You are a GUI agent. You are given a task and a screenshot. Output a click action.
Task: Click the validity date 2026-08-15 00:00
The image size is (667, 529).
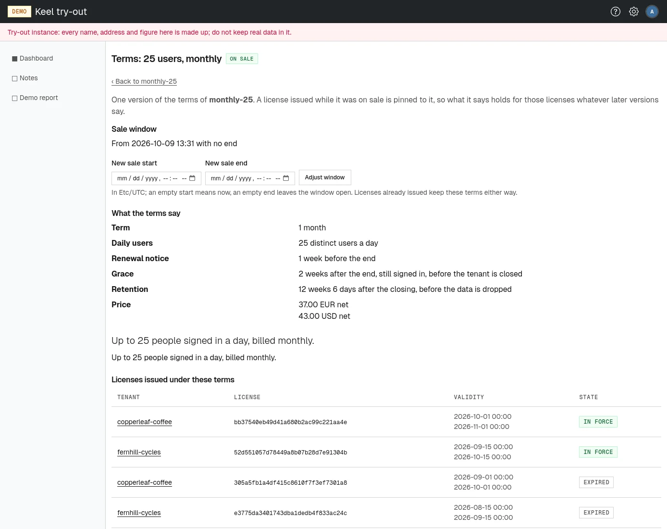(x=483, y=507)
